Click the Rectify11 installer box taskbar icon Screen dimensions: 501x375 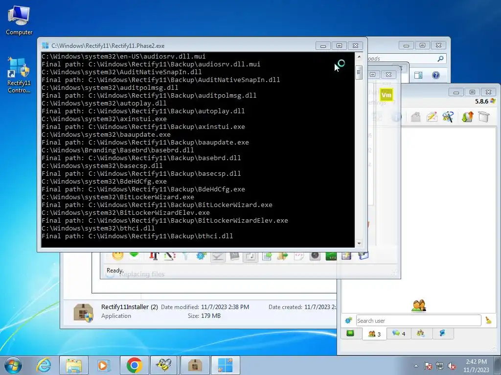coord(195,365)
